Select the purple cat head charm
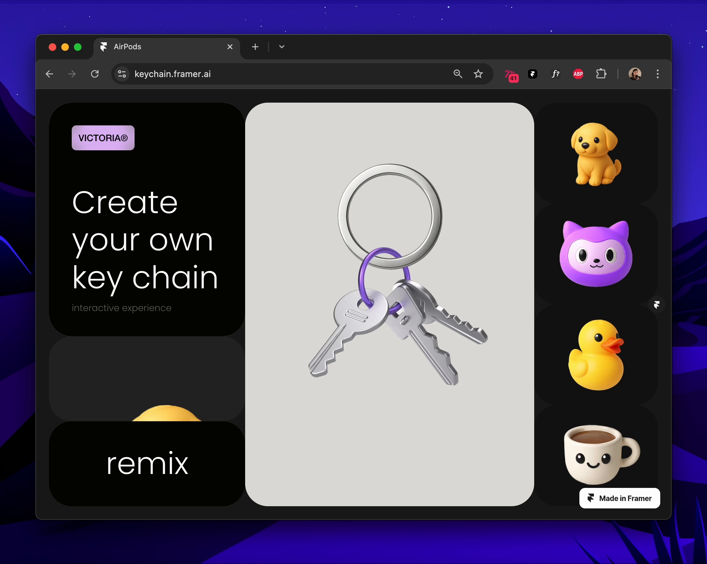 (596, 254)
